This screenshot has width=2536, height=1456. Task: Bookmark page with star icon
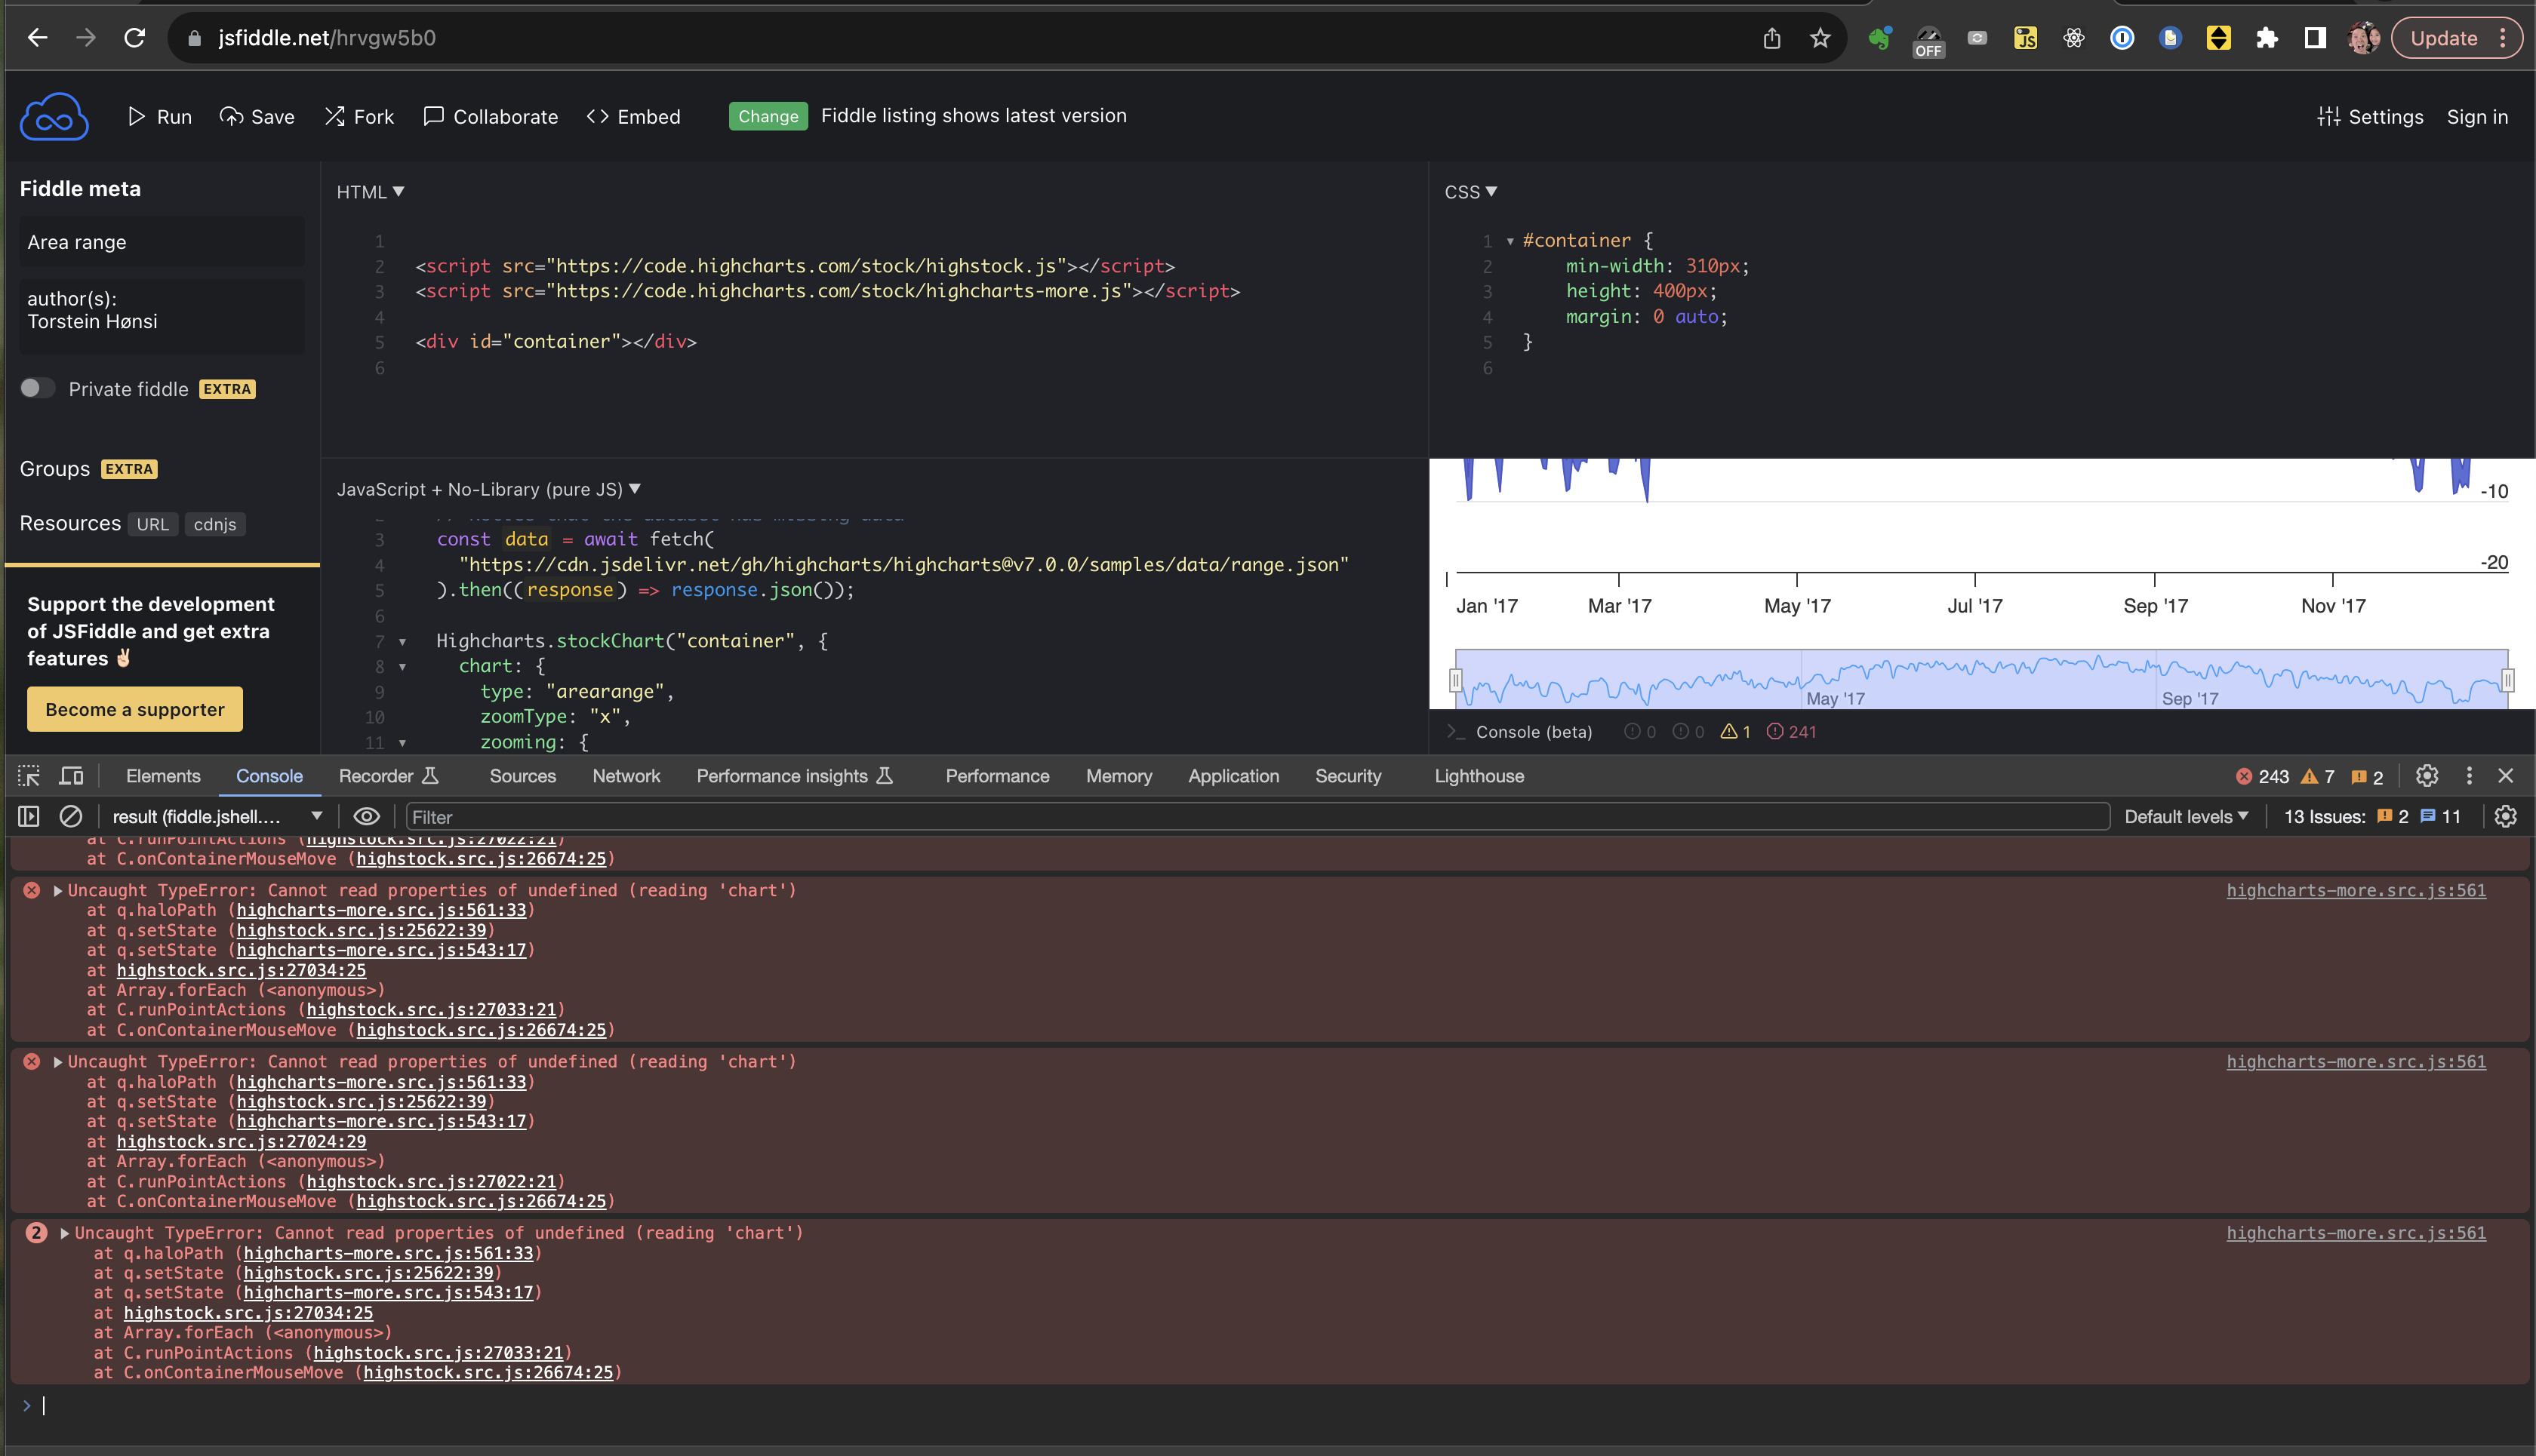[1820, 38]
